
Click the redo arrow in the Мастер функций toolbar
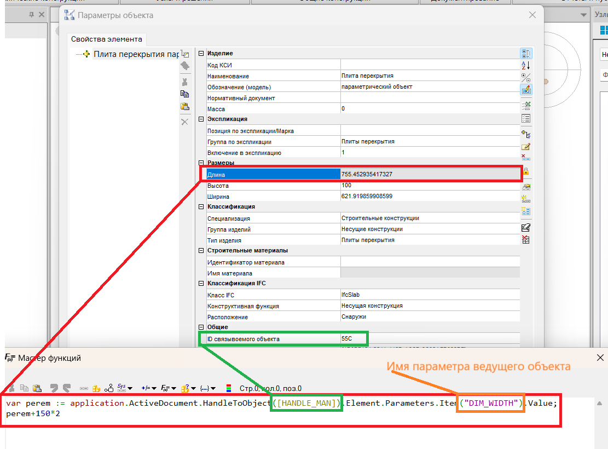coord(67,388)
